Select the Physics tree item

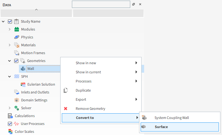pos(27,37)
